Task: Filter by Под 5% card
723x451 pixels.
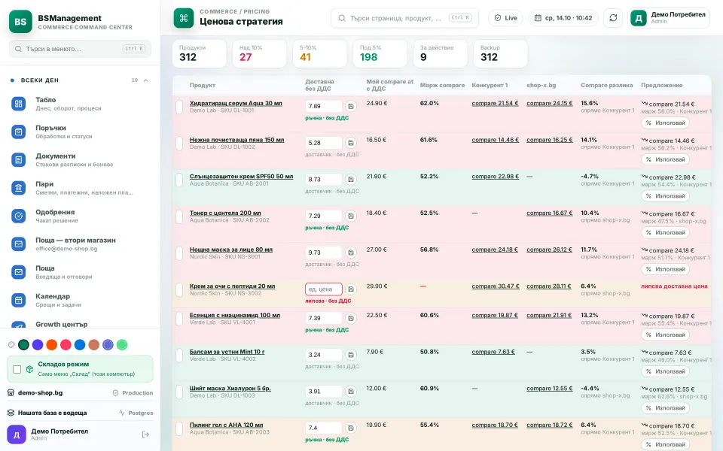Action: point(380,54)
